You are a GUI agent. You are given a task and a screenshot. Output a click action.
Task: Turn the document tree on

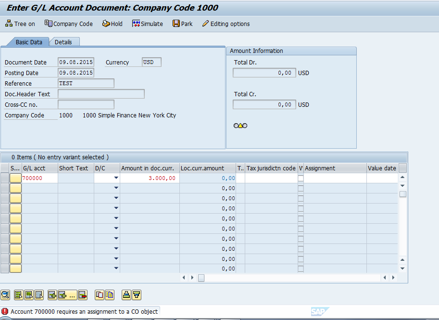click(x=20, y=24)
